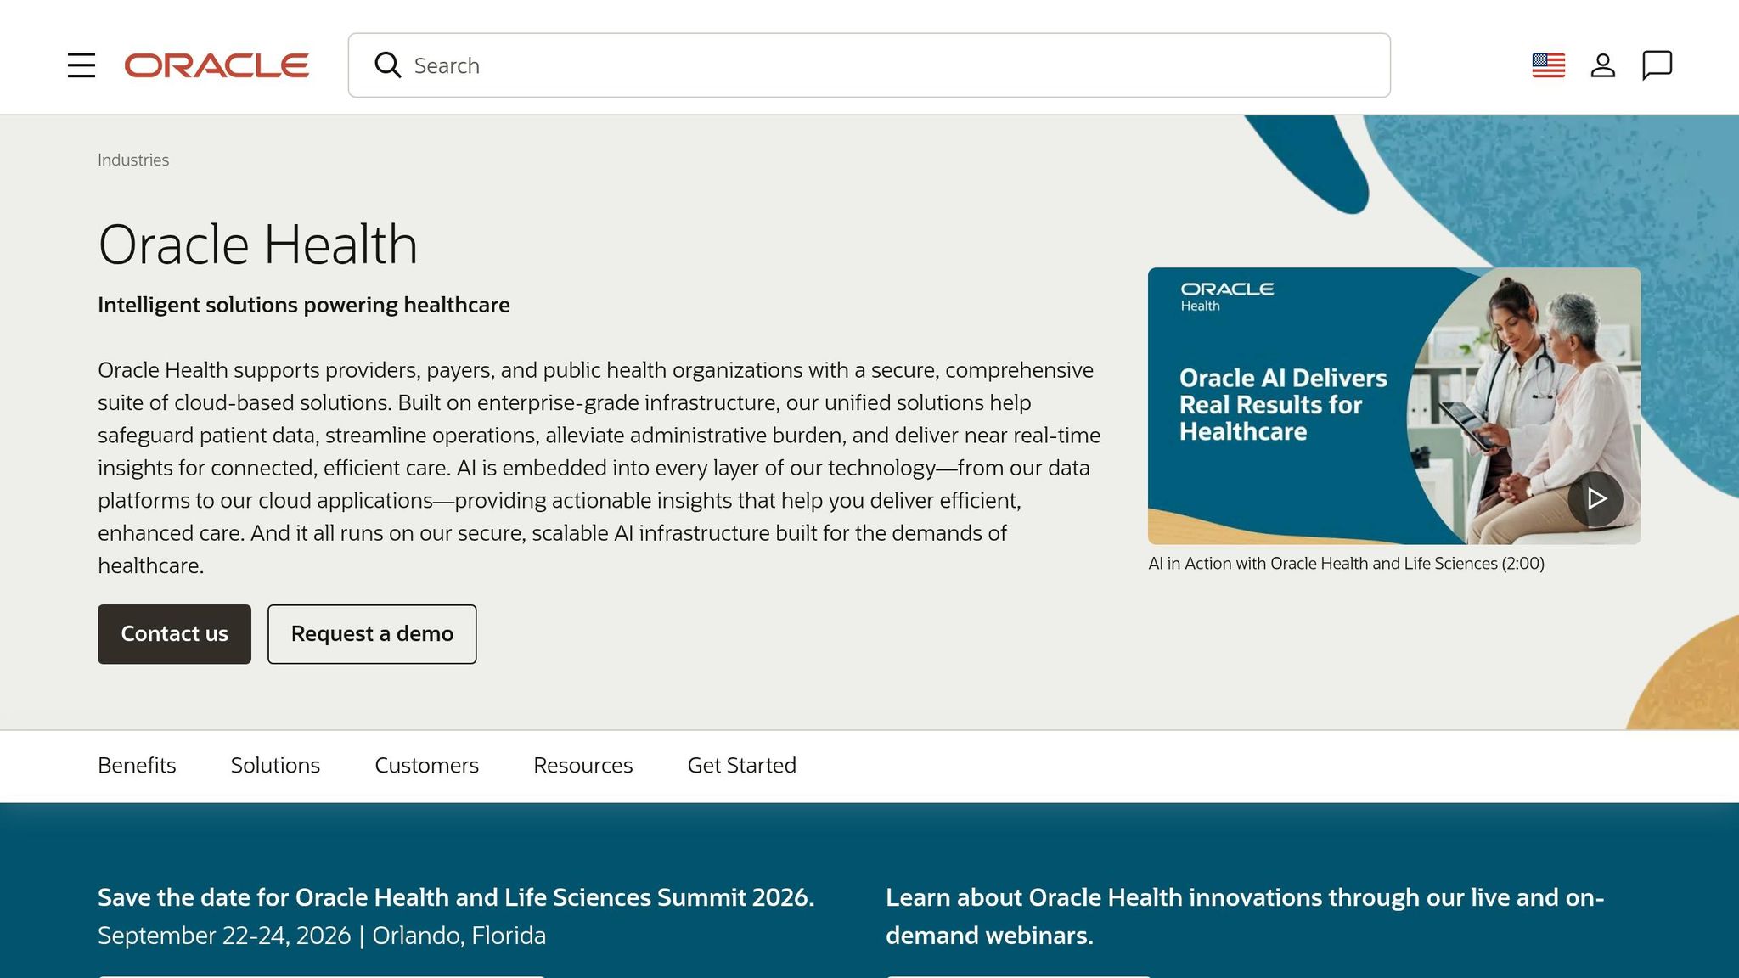Click the 'Oracle Health' page heading
Image resolution: width=1739 pixels, height=978 pixels.
[x=257, y=244]
